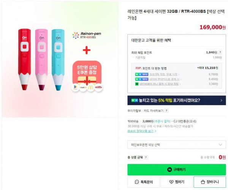Open 배송비 절약상품 보기 link
This screenshot has height=190, width=228.
tap(142, 131)
